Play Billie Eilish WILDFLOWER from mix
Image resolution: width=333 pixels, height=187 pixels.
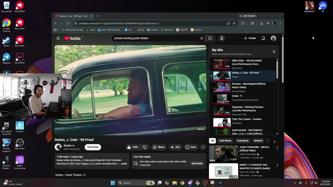(x=243, y=64)
